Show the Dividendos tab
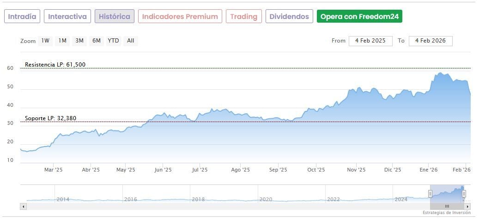Image resolution: width=479 pixels, height=221 pixels. tap(289, 17)
